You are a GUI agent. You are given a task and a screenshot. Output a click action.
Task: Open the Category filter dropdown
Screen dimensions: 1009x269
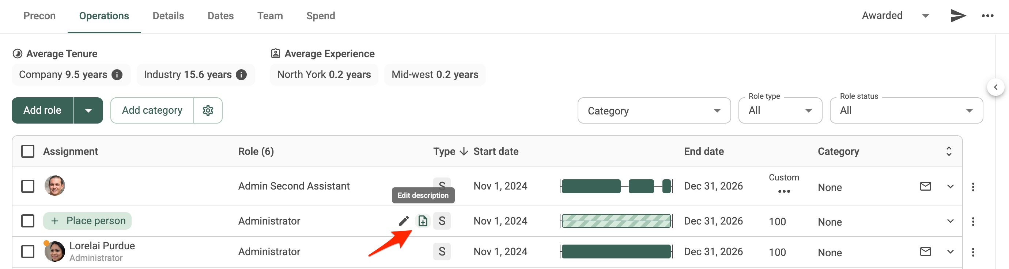tap(654, 111)
